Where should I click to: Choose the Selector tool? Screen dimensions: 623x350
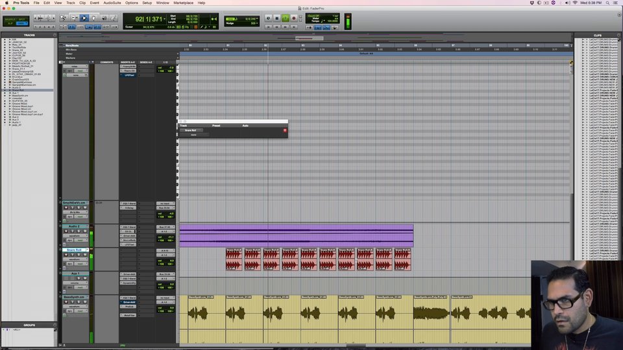click(84, 18)
